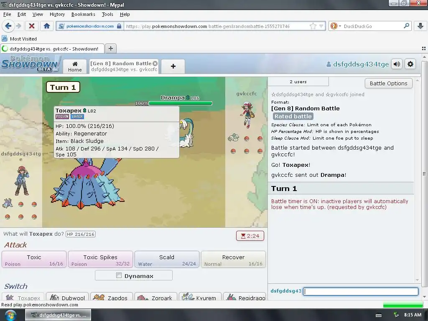Open the join room plus tab
This screenshot has width=428, height=321.
pos(173,66)
